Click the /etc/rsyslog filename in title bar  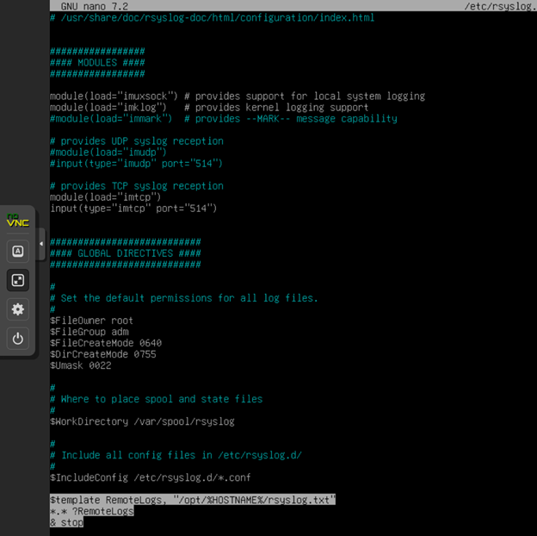(x=499, y=6)
